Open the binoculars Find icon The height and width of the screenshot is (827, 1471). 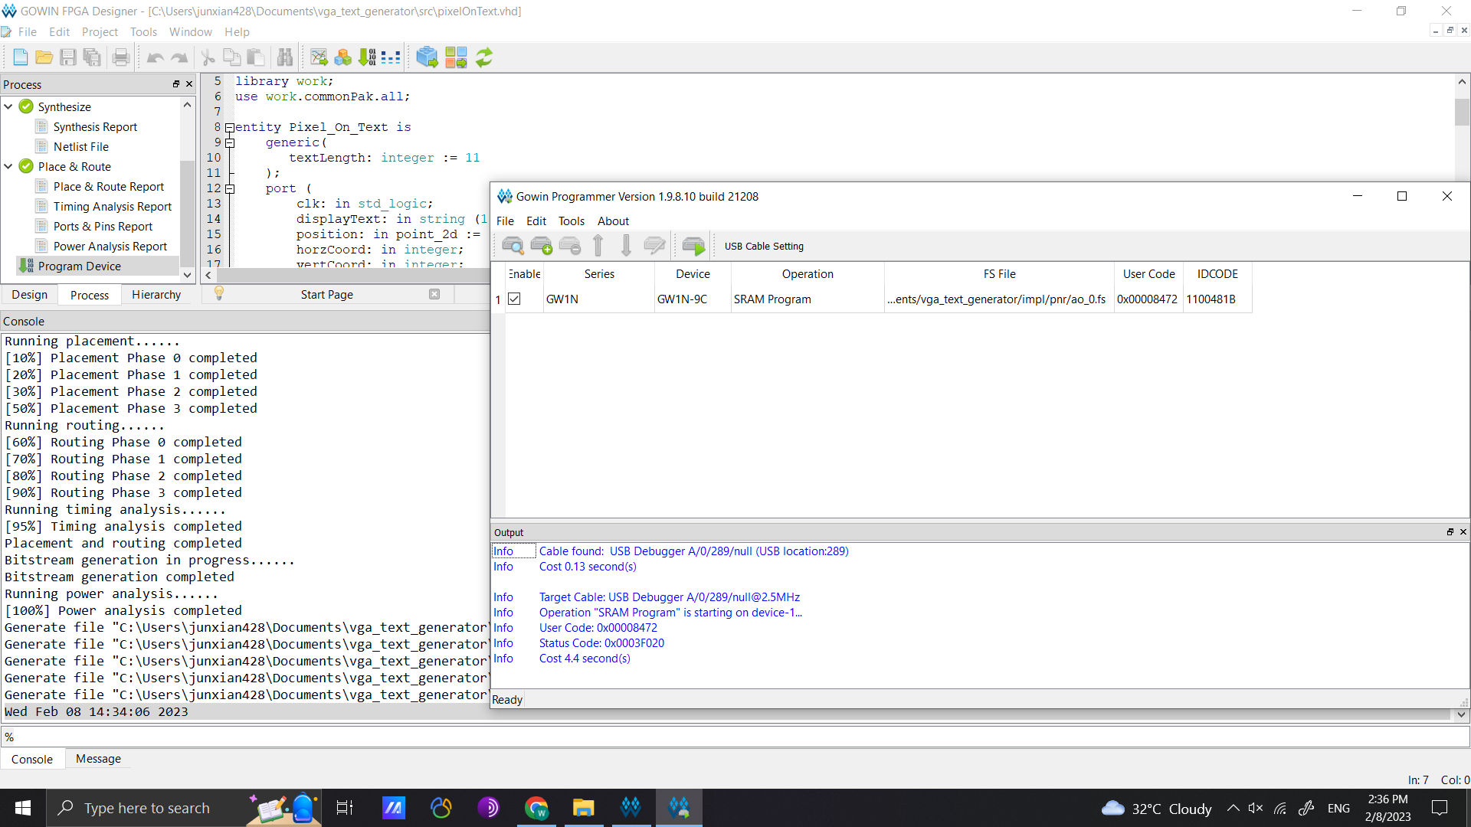click(x=285, y=57)
